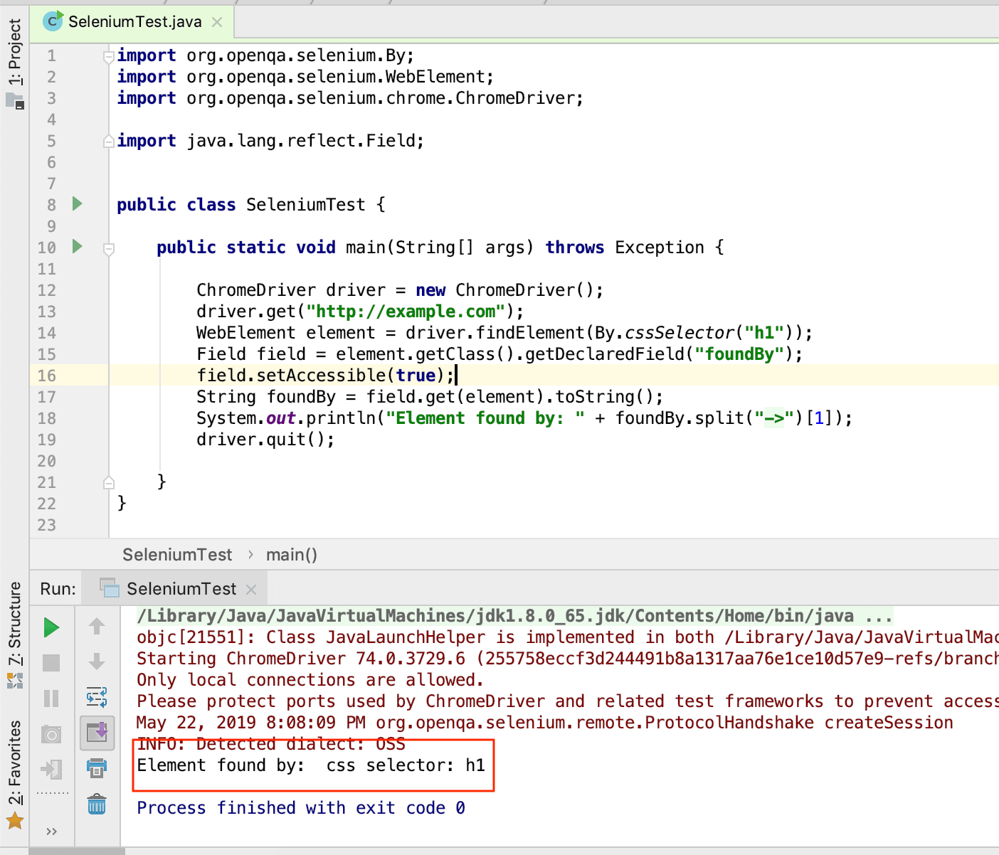Click line number 16 in the gutter
Viewport: 999px width, 855px height.
[47, 375]
